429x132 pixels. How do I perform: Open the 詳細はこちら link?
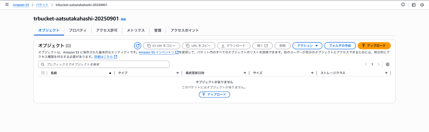point(104,57)
